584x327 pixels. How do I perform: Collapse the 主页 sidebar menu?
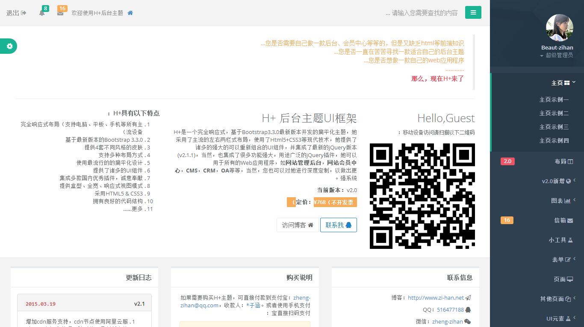click(563, 83)
